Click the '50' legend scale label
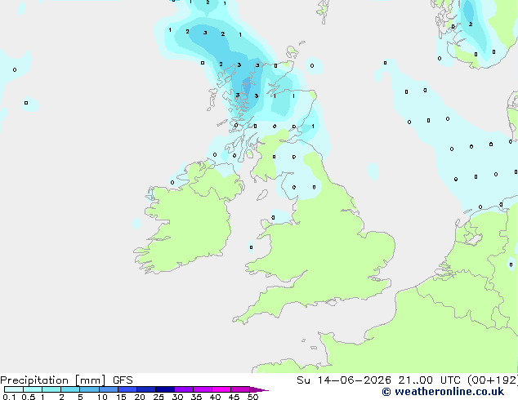Image resolution: width=518 pixels, height=400 pixels. (x=253, y=397)
